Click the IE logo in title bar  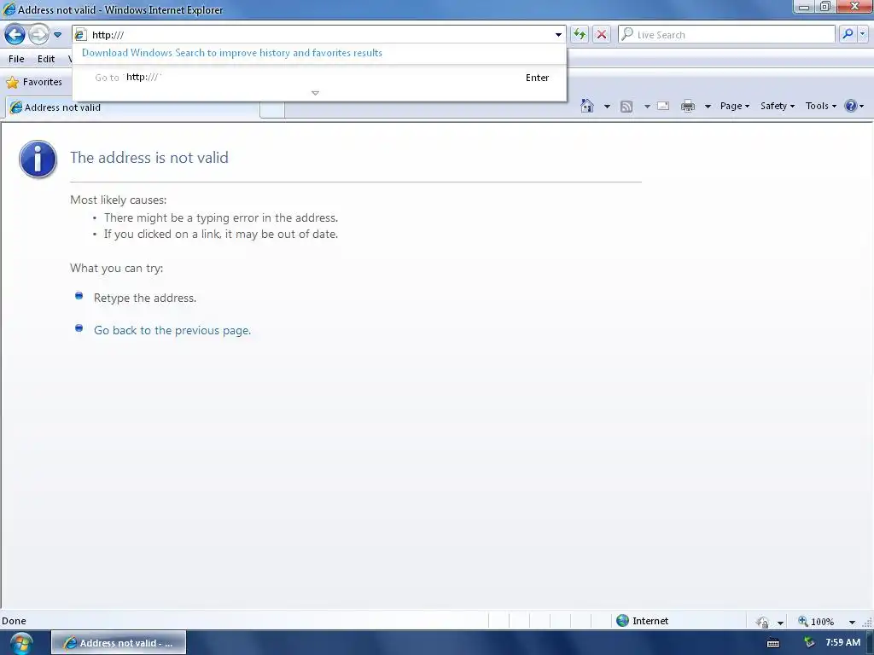coord(9,9)
